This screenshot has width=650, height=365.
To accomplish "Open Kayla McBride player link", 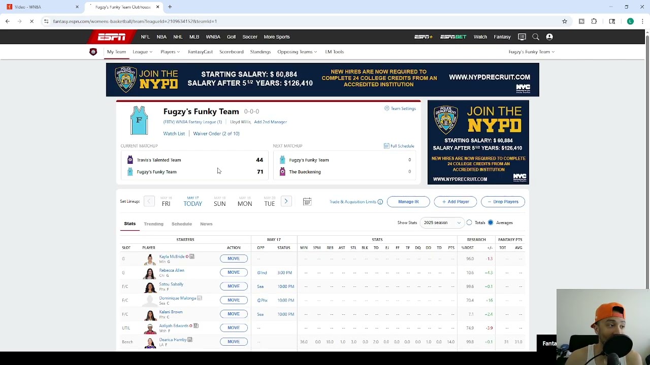I will point(172,257).
